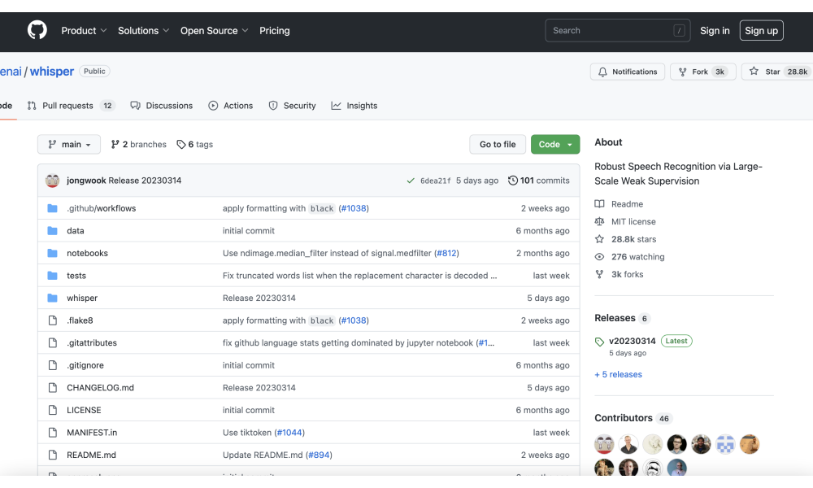Open README.md file
This screenshot has width=813, height=488.
point(91,455)
